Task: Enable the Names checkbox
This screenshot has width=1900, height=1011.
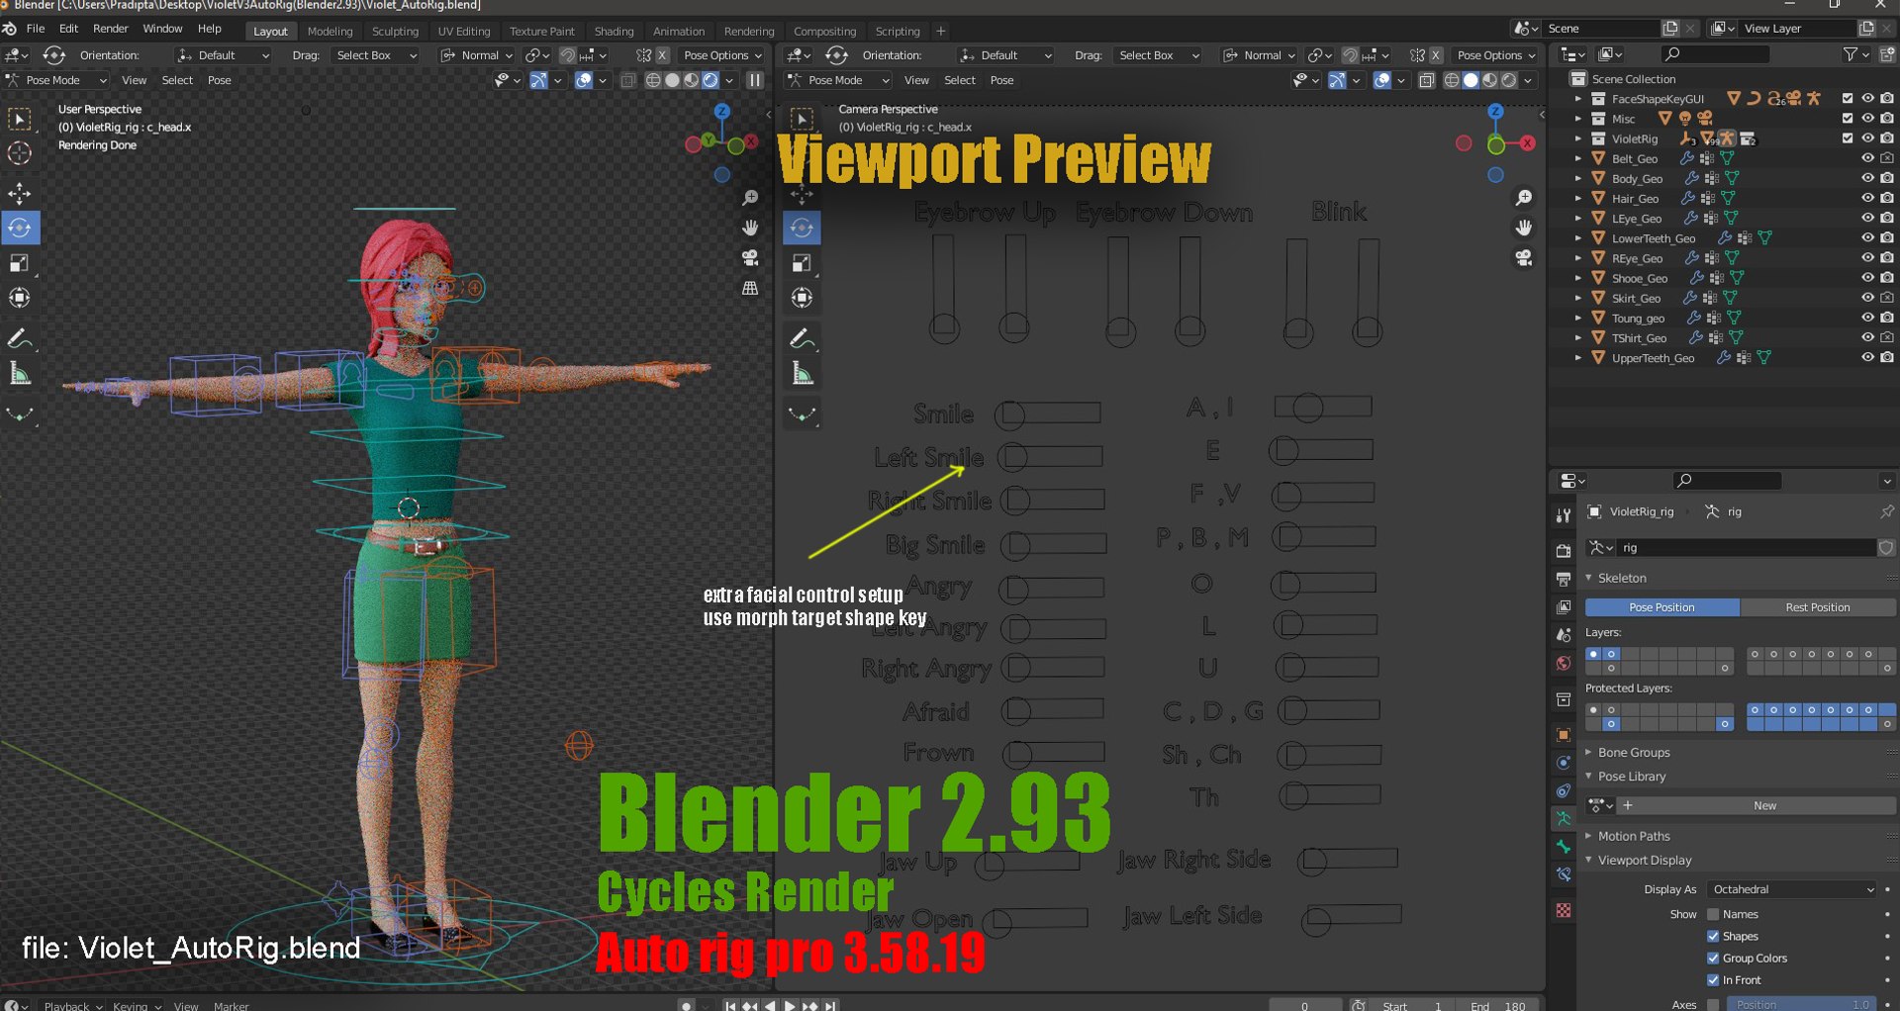Action: click(x=1713, y=914)
